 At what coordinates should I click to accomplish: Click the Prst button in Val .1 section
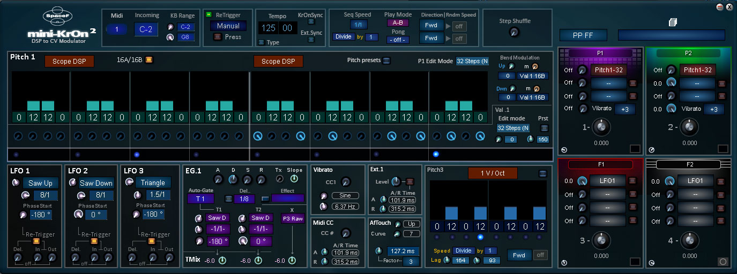click(x=545, y=128)
